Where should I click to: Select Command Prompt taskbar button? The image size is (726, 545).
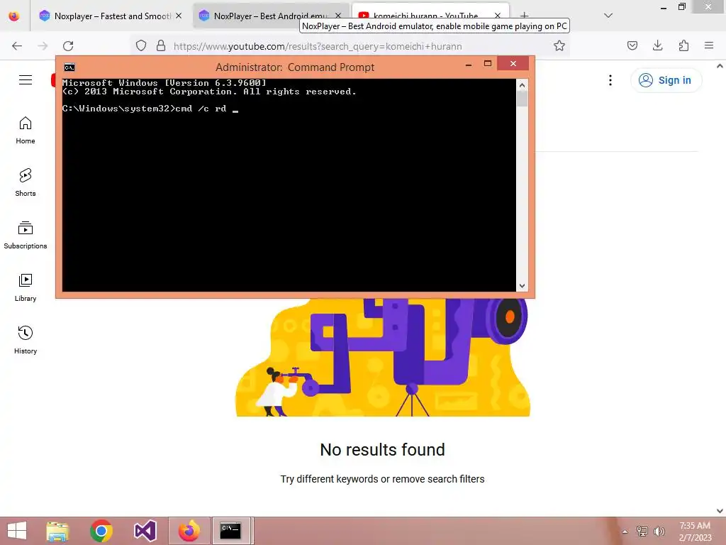tap(233, 531)
